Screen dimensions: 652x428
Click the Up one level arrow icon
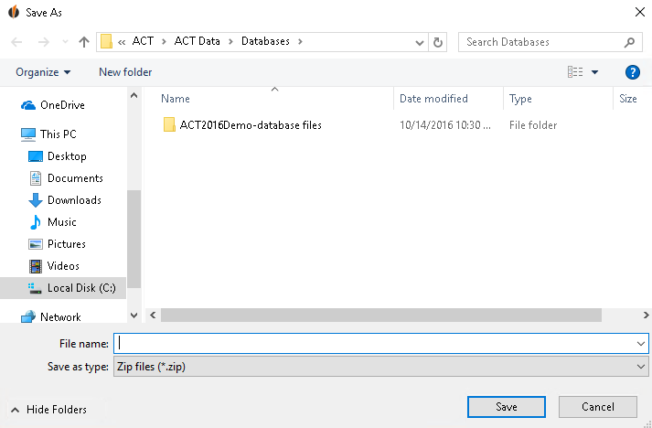pos(84,42)
